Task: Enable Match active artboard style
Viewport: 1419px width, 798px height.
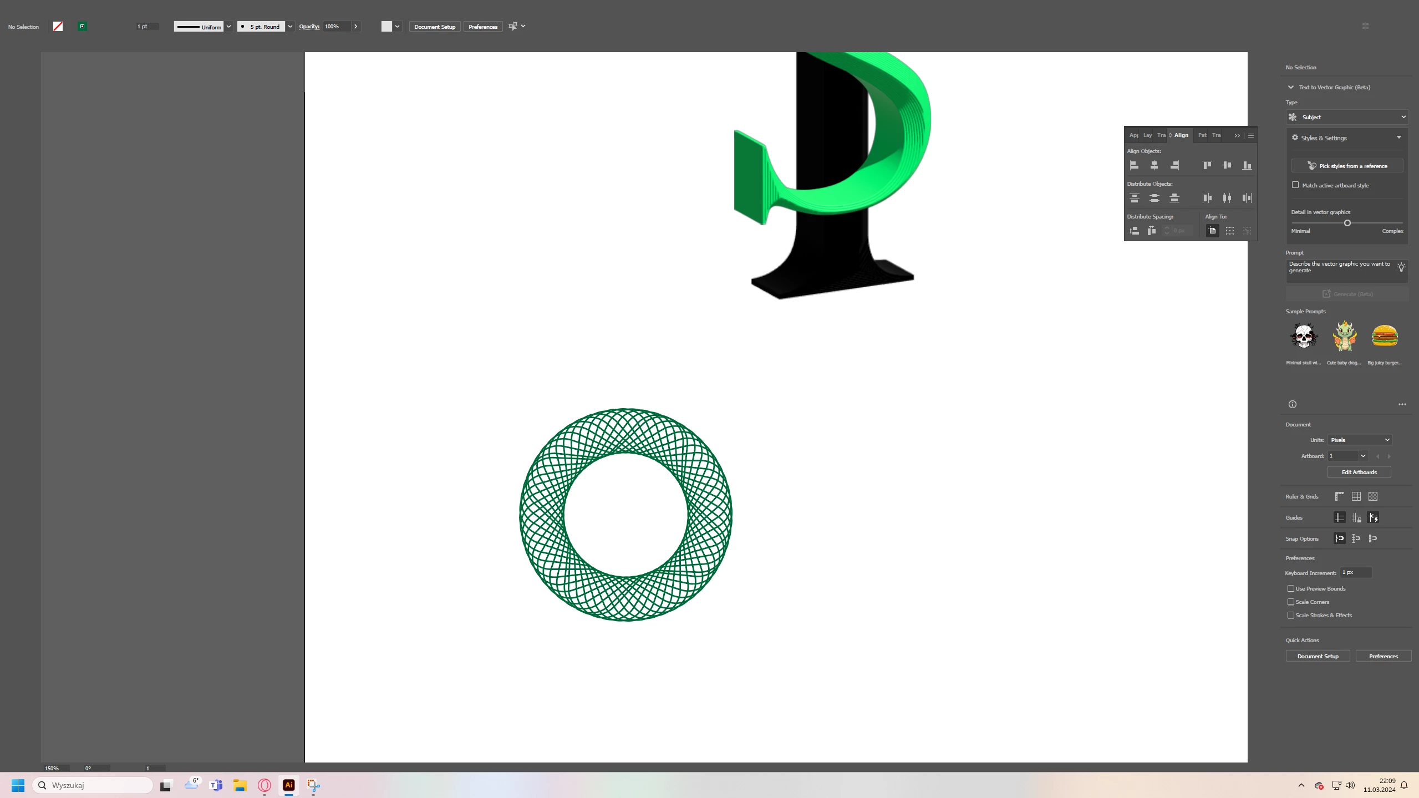Action: click(x=1295, y=185)
